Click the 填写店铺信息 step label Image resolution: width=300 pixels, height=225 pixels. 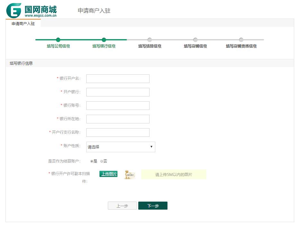(195, 46)
